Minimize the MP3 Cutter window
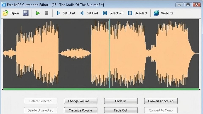Screen dimensions: 203x114 pyautogui.click(x=179, y=5)
